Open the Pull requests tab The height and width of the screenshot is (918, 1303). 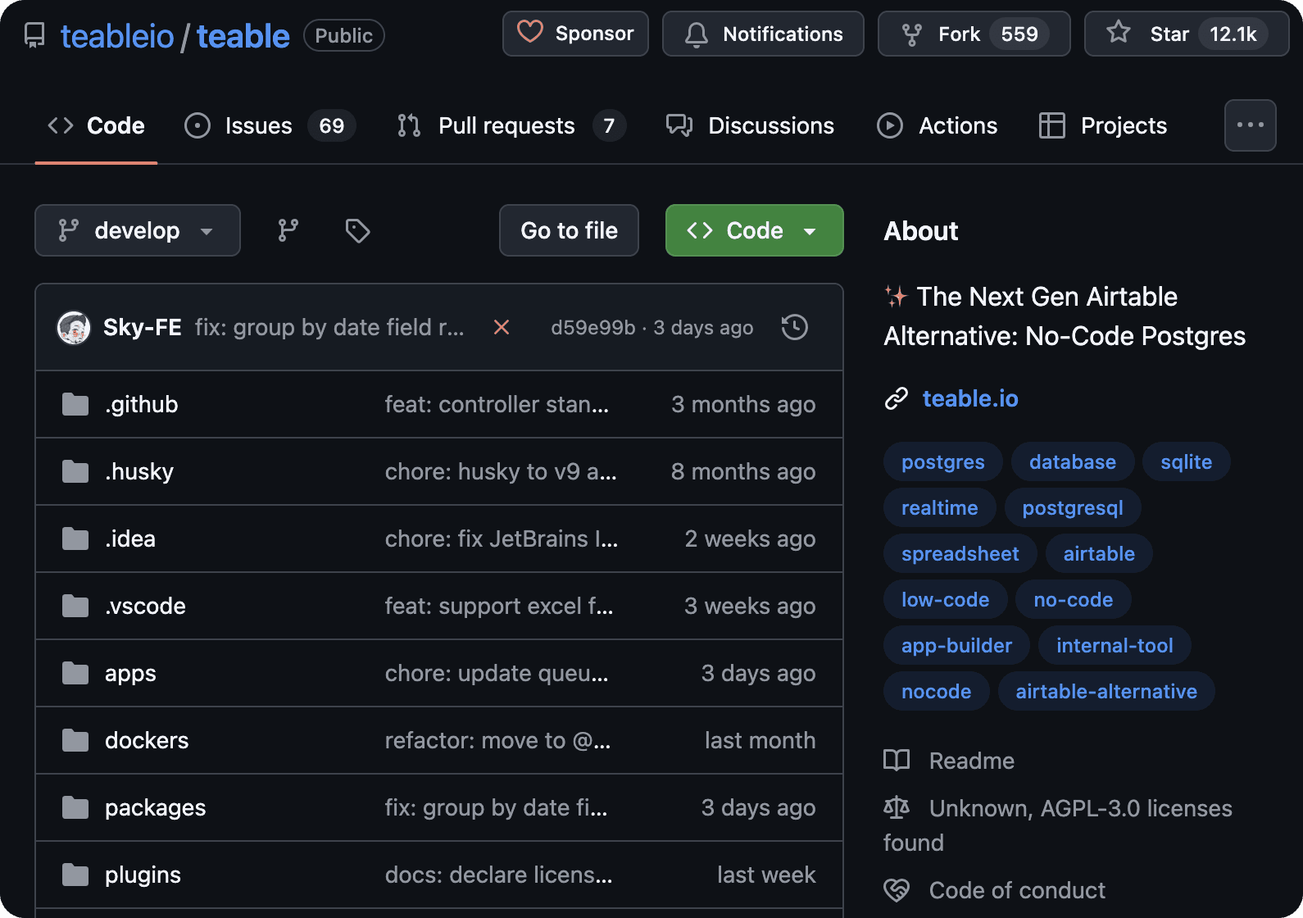tap(511, 125)
